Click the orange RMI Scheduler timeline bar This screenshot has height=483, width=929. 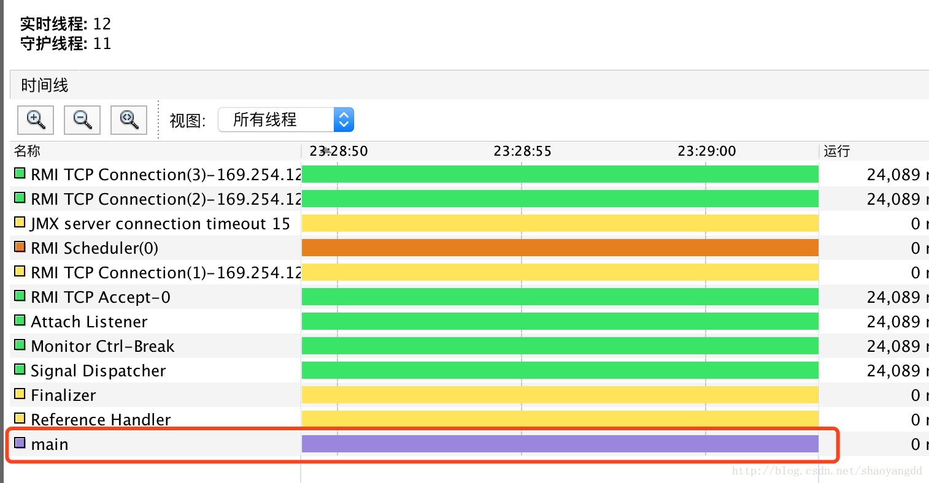coord(560,248)
